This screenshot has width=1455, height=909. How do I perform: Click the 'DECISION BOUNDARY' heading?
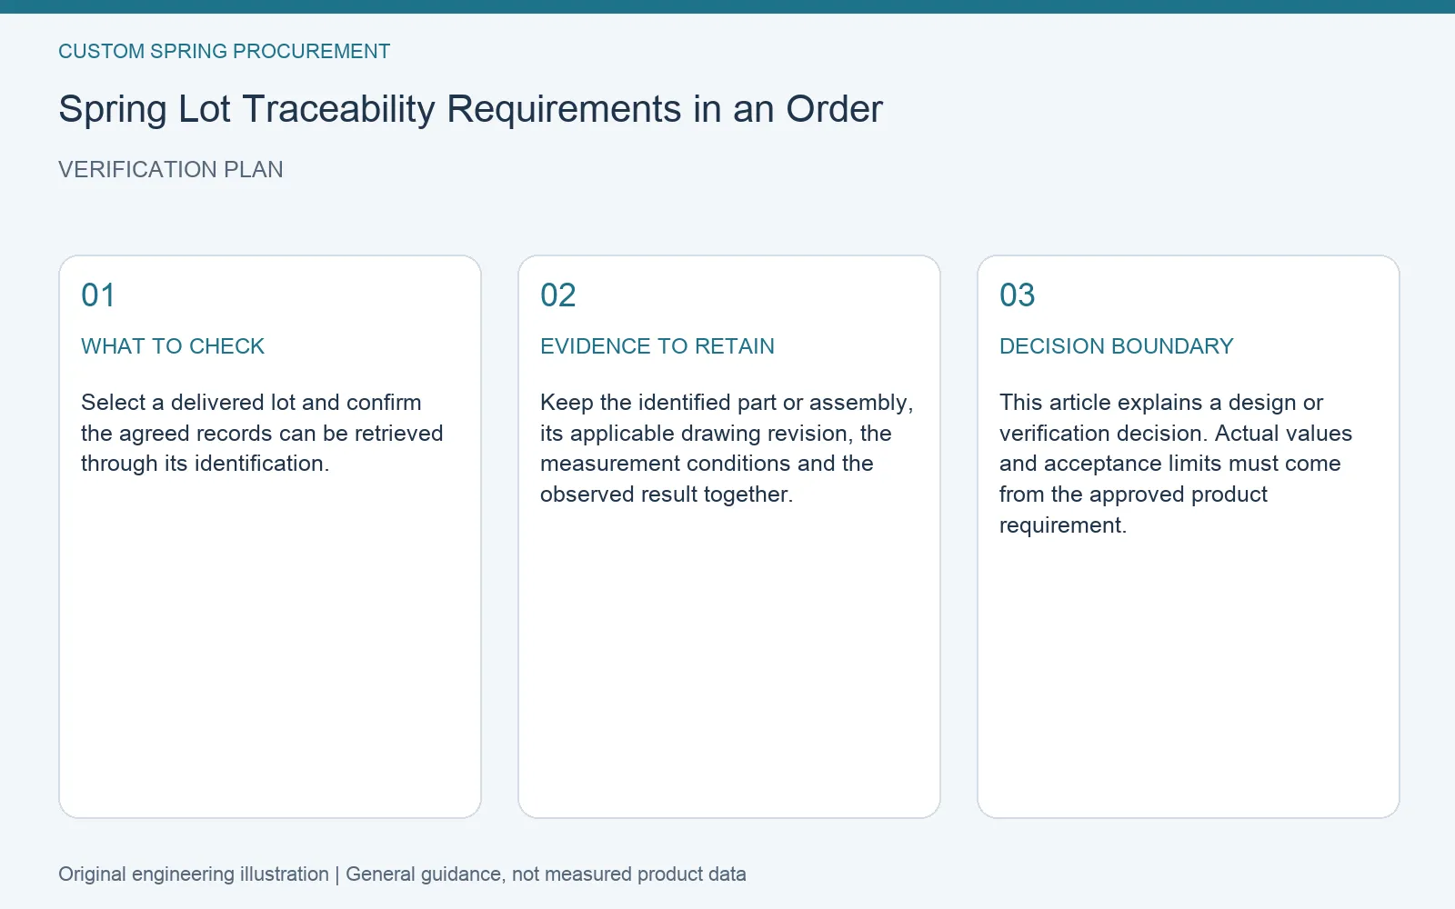pyautogui.click(x=1117, y=346)
